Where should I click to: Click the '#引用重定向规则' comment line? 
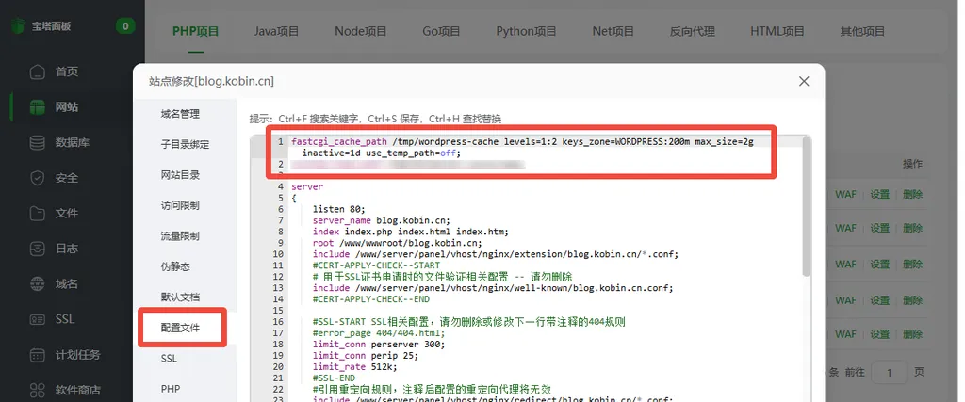pos(432,390)
